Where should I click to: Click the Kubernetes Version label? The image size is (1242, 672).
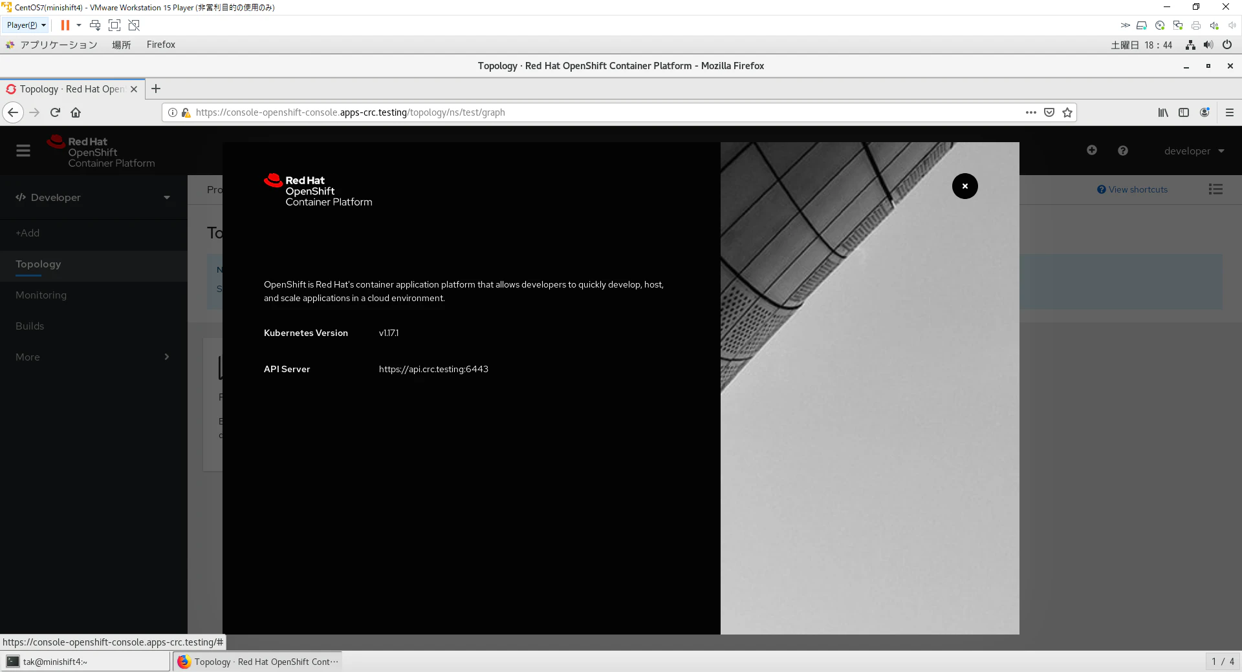point(306,333)
